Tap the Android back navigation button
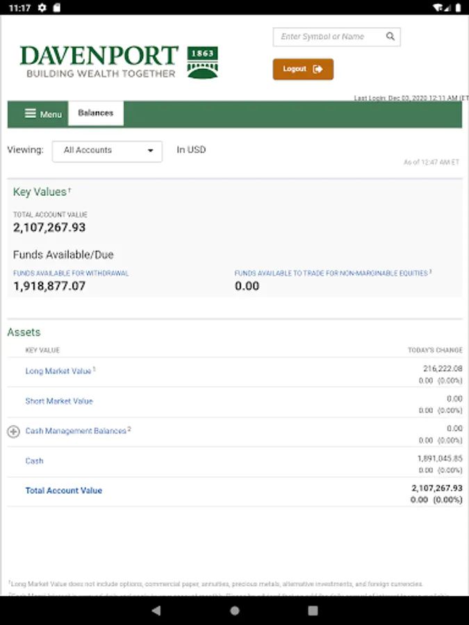Image resolution: width=469 pixels, height=625 pixels. (x=156, y=610)
